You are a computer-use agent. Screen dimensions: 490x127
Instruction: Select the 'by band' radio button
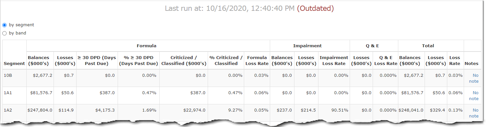(x=5, y=33)
